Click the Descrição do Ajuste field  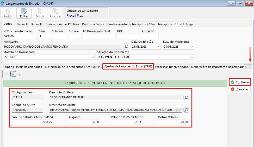(115, 110)
